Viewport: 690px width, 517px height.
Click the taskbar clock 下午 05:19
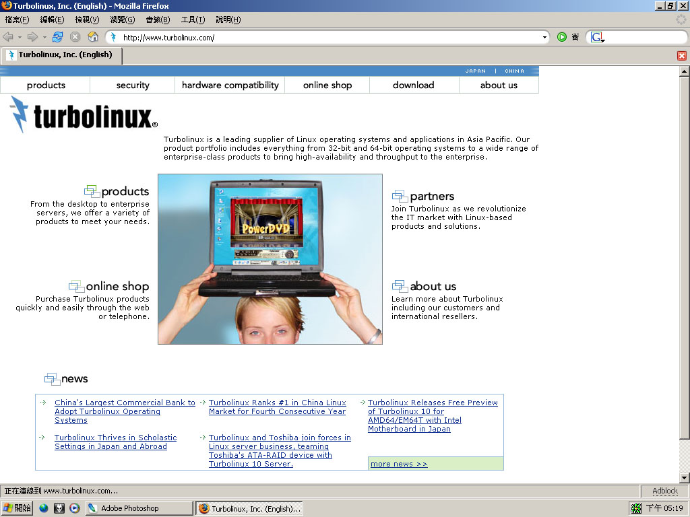click(x=664, y=509)
